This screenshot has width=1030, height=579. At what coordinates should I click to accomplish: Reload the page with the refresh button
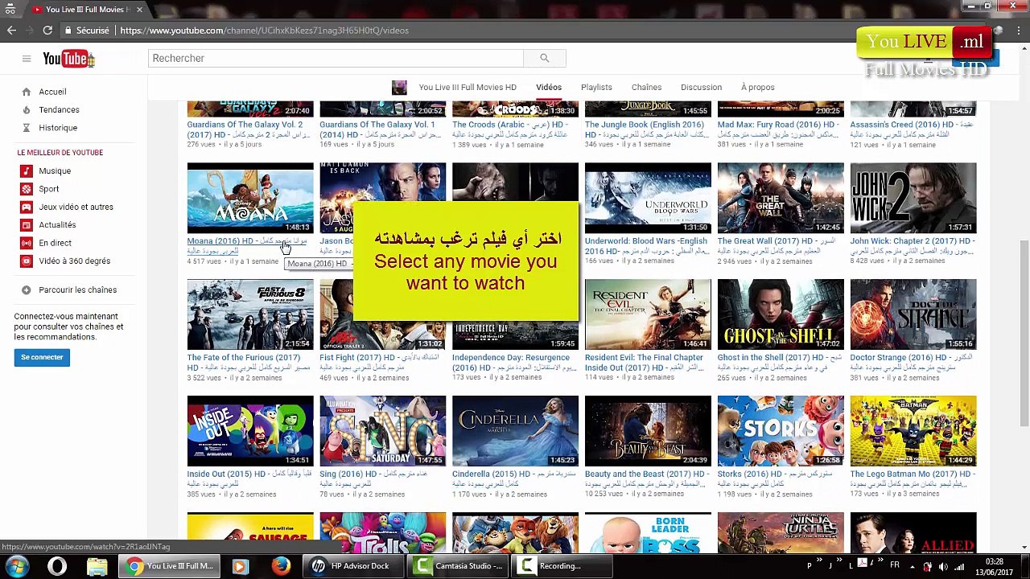[x=47, y=31]
